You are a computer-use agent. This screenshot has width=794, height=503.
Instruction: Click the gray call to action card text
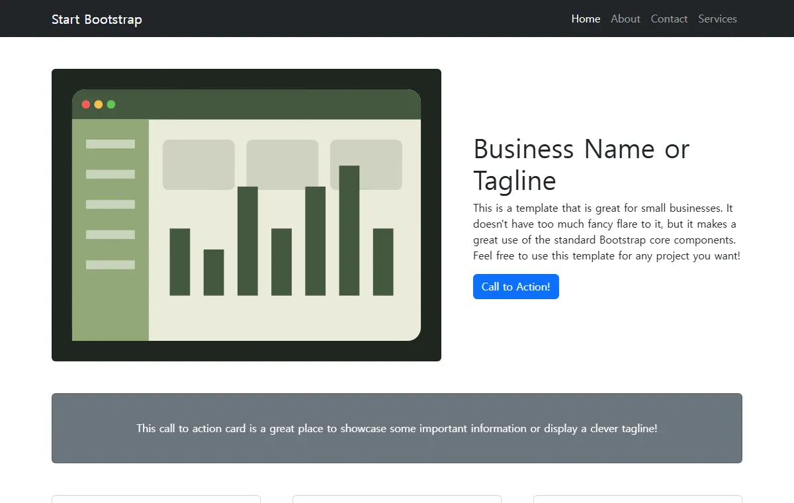click(x=397, y=428)
